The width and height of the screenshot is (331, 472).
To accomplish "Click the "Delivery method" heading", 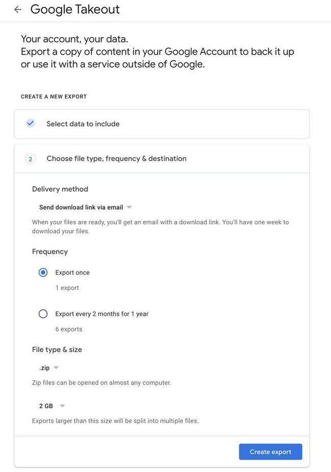I will (60, 189).
